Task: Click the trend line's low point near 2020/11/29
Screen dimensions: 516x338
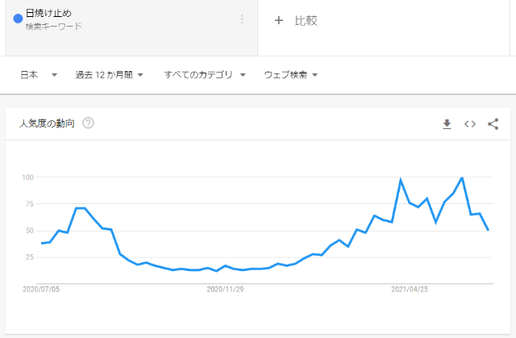Action: [x=217, y=271]
